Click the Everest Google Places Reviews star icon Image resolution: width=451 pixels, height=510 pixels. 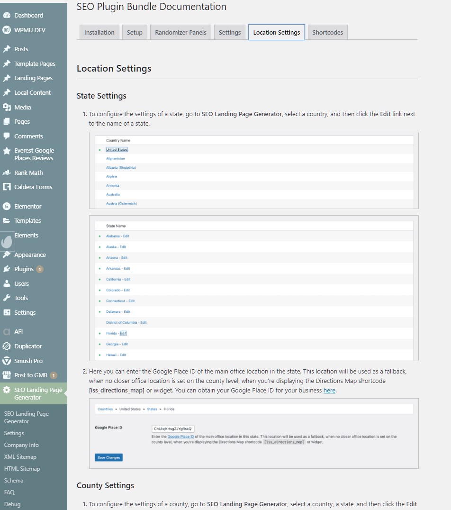coord(7,151)
